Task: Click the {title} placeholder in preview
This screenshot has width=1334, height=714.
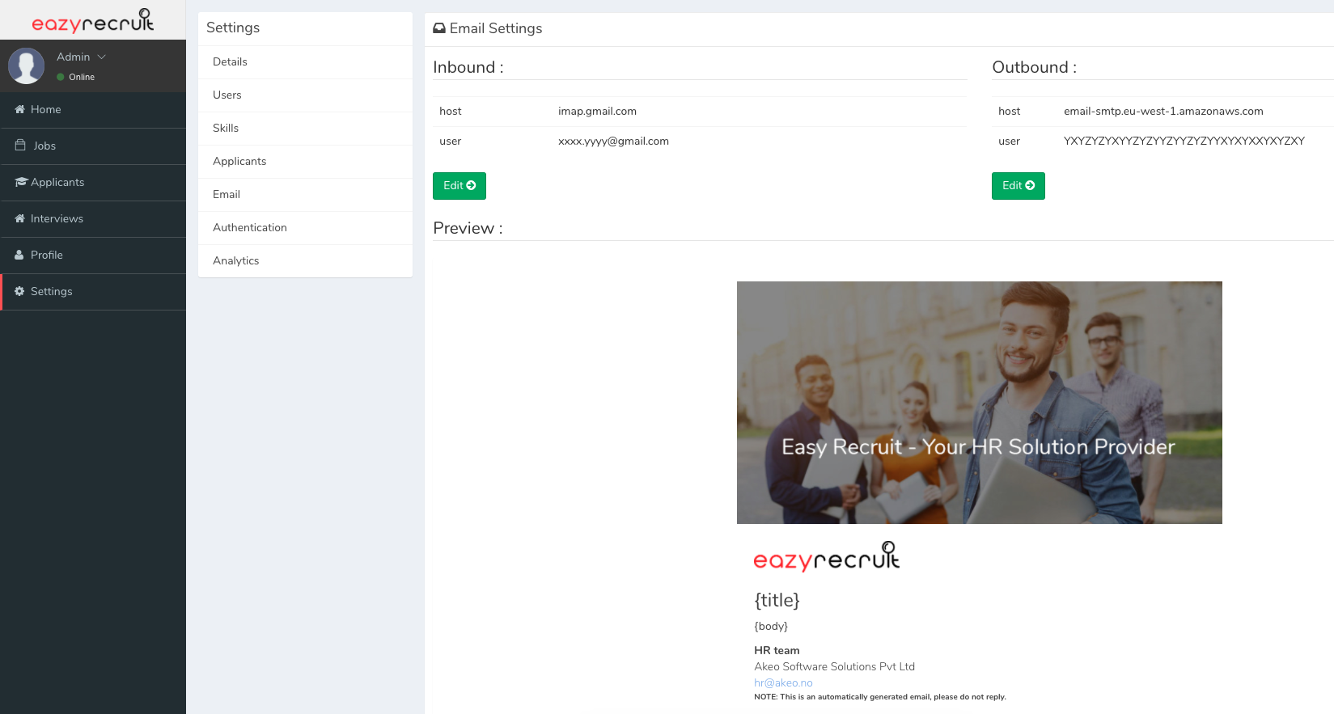Action: tap(777, 600)
